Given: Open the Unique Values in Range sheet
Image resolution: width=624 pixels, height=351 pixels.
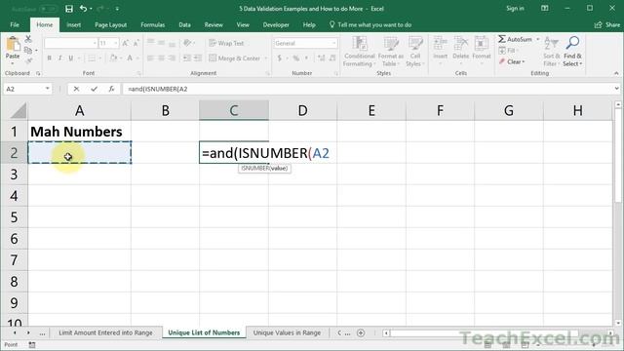Looking at the screenshot, I should coord(287,332).
